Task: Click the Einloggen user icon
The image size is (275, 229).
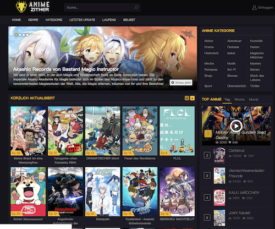Action: click(254, 8)
